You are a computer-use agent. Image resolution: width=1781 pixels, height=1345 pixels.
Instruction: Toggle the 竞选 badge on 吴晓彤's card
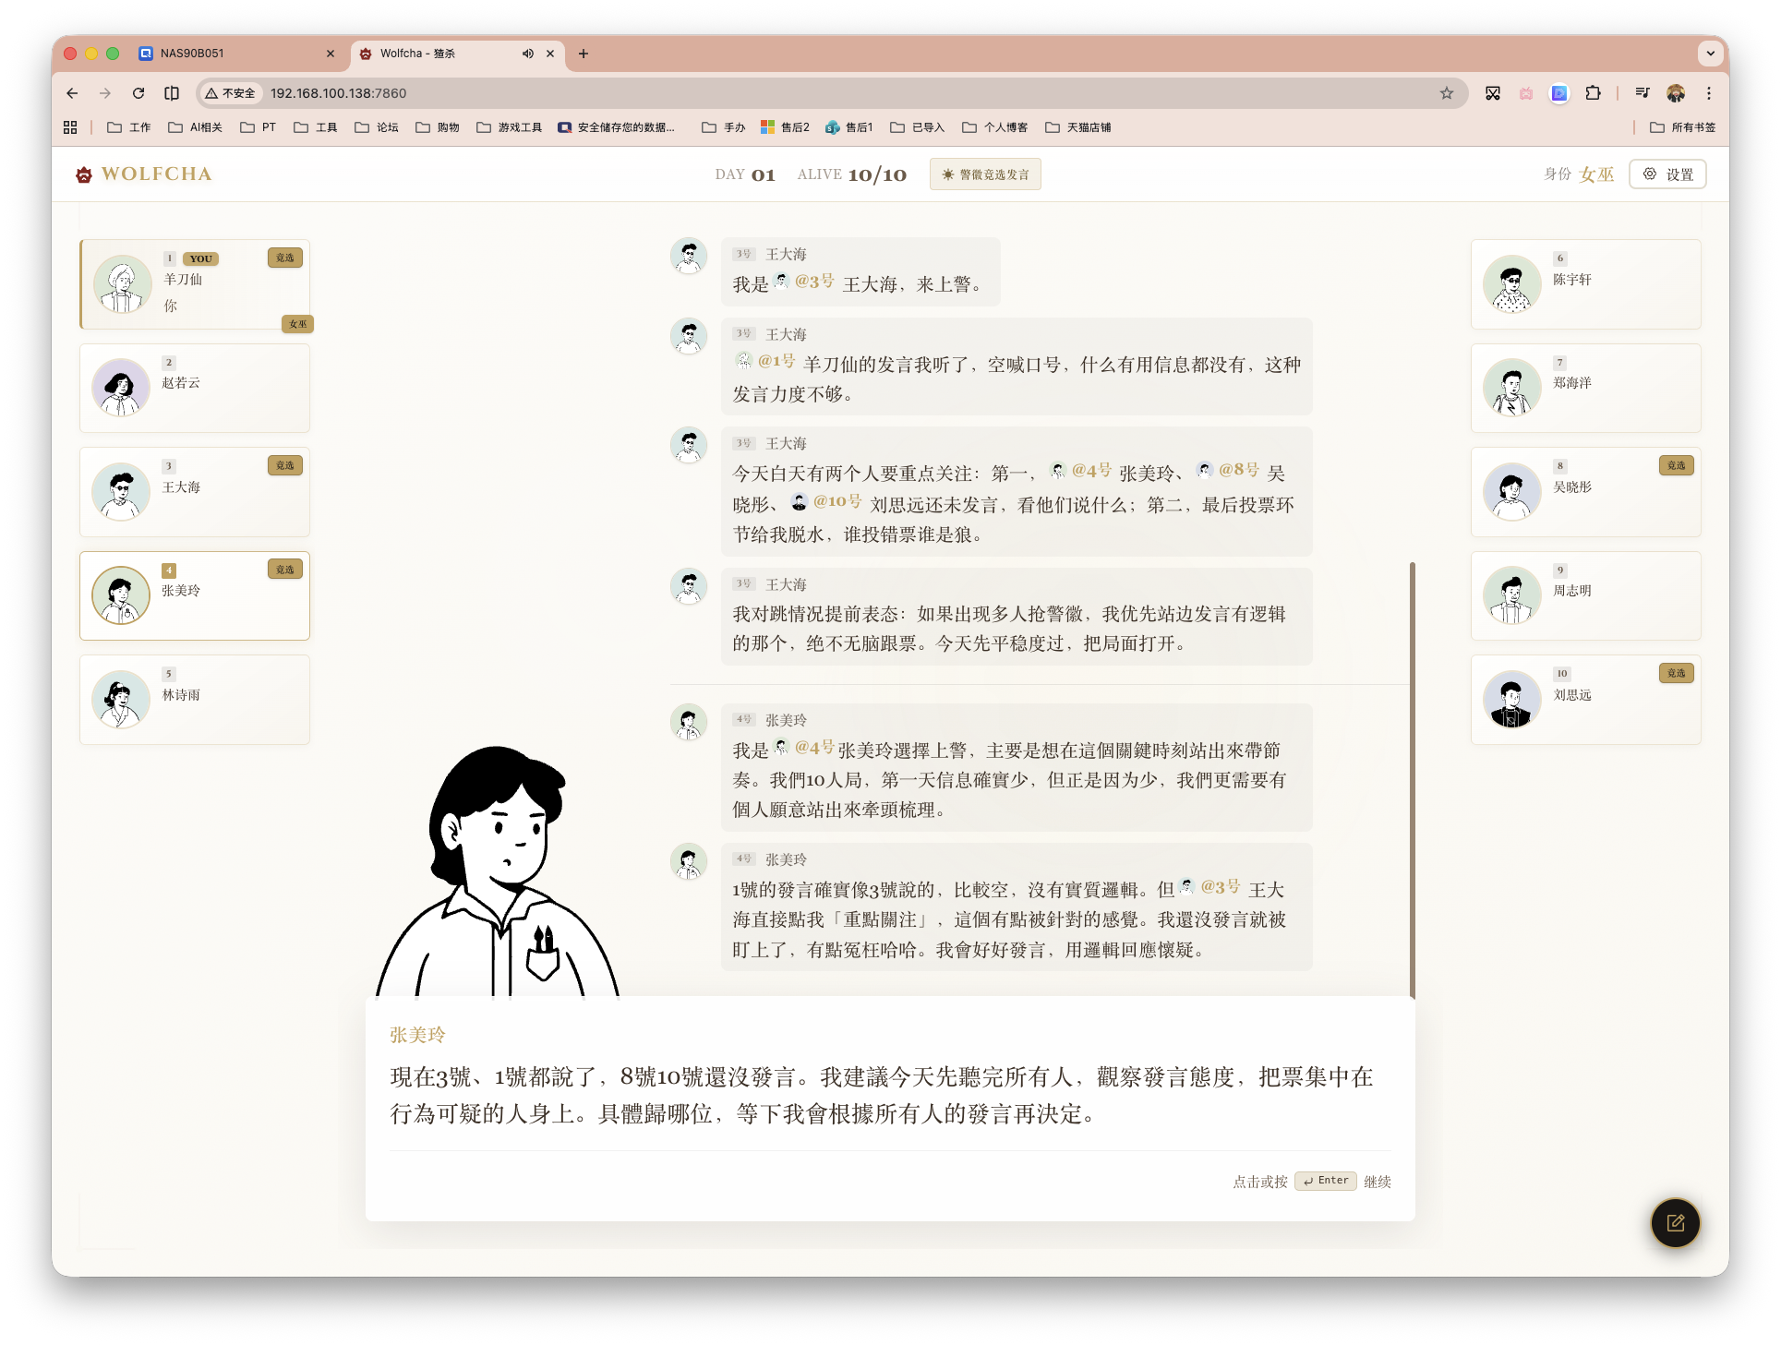coord(1676,465)
